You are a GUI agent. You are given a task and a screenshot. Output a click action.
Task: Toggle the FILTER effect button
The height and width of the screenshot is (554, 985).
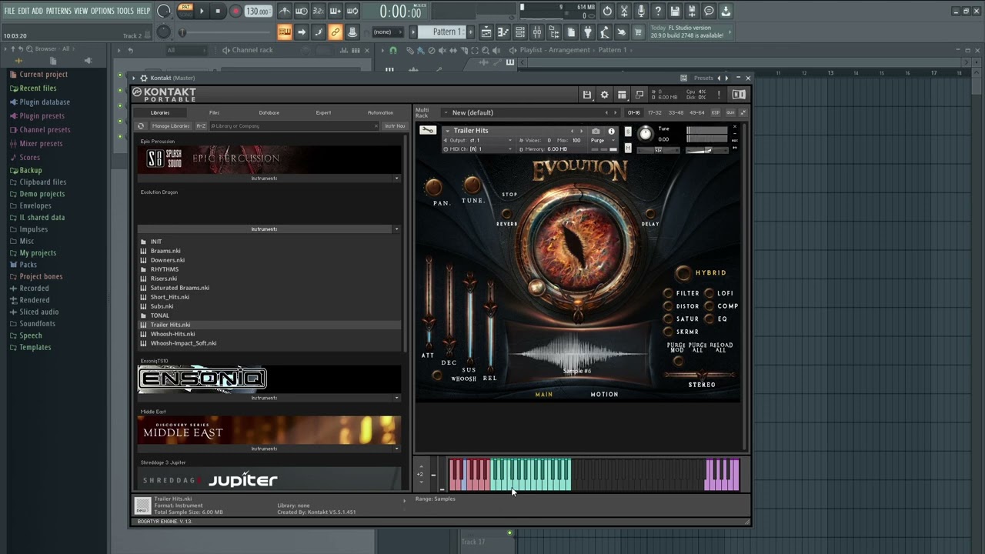(x=668, y=293)
